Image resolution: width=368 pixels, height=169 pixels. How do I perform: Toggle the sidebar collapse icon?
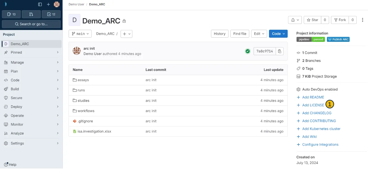click(40, 4)
